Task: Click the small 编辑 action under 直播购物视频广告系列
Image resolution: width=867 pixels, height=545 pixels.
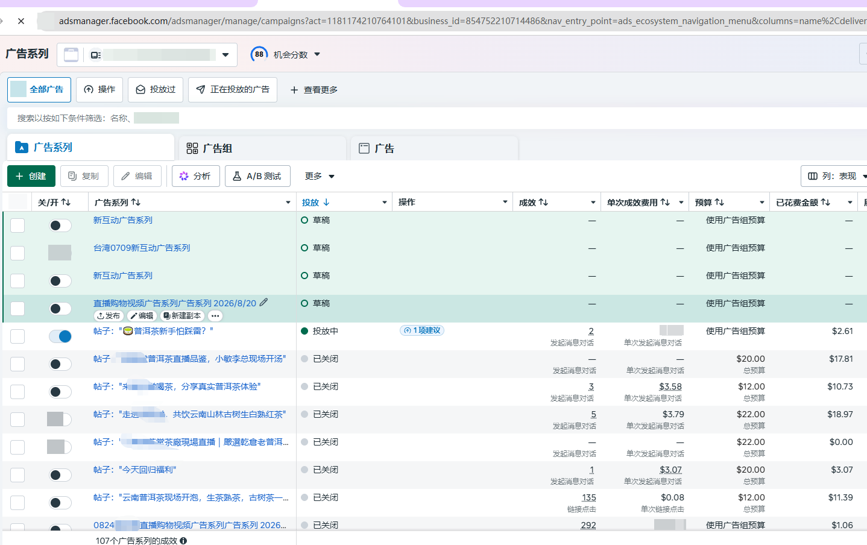Action: pyautogui.click(x=142, y=315)
